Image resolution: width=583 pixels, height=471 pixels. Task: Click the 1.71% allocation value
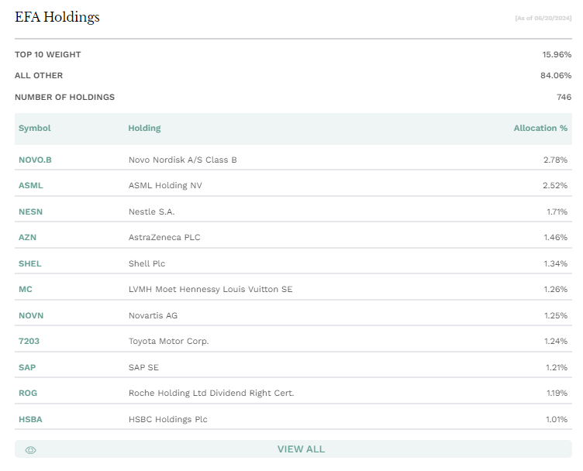557,211
